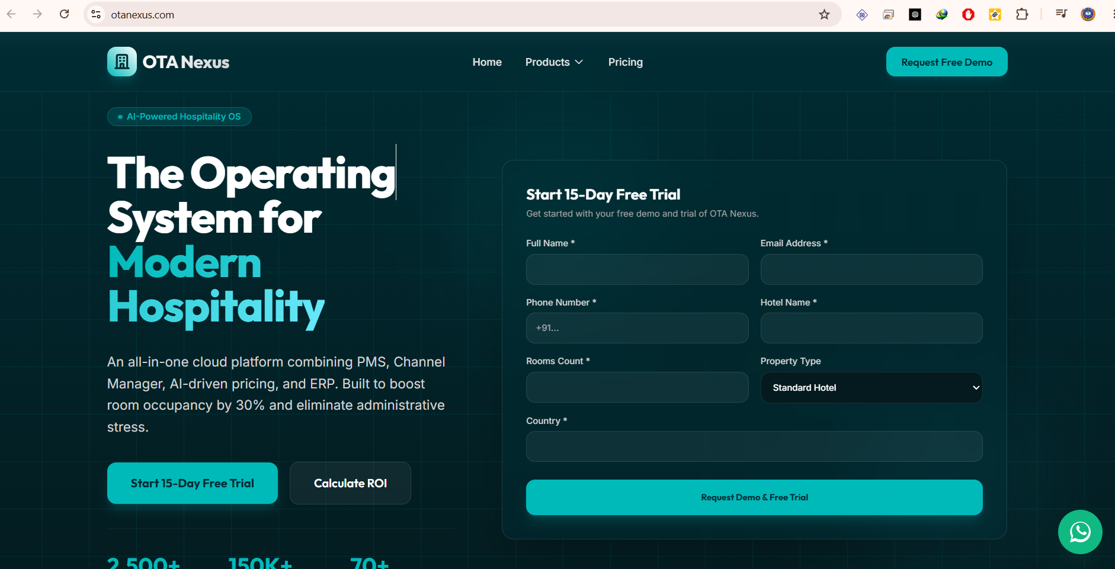Click the Start 15-Day Free Trial hero button
Image resolution: width=1115 pixels, height=569 pixels.
coord(193,483)
